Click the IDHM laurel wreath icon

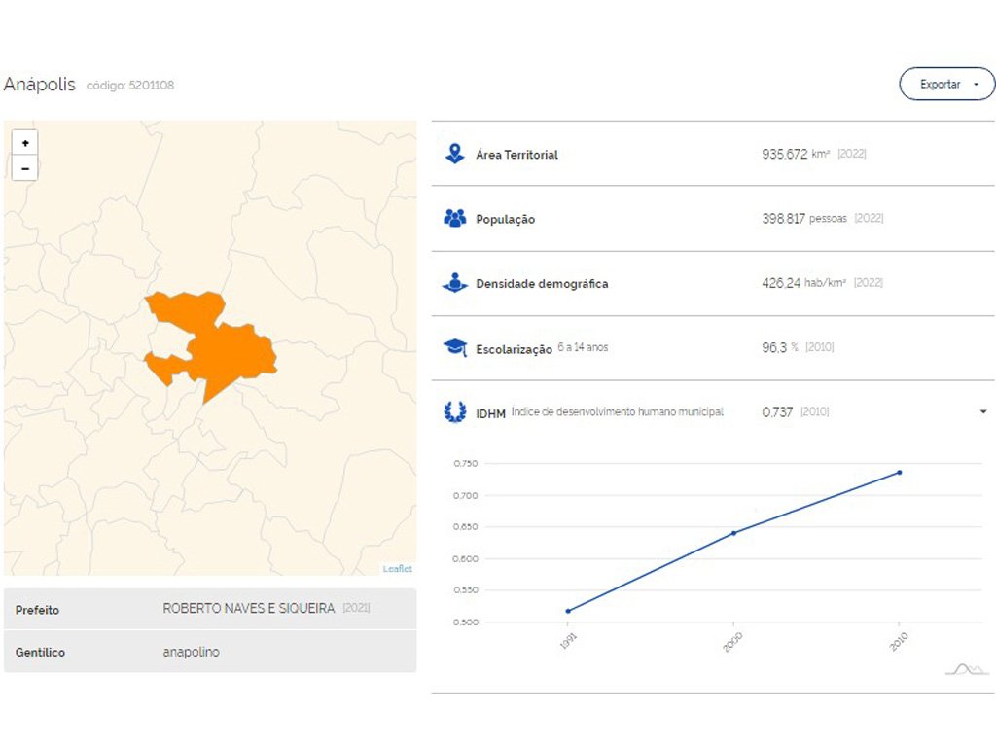(x=454, y=412)
